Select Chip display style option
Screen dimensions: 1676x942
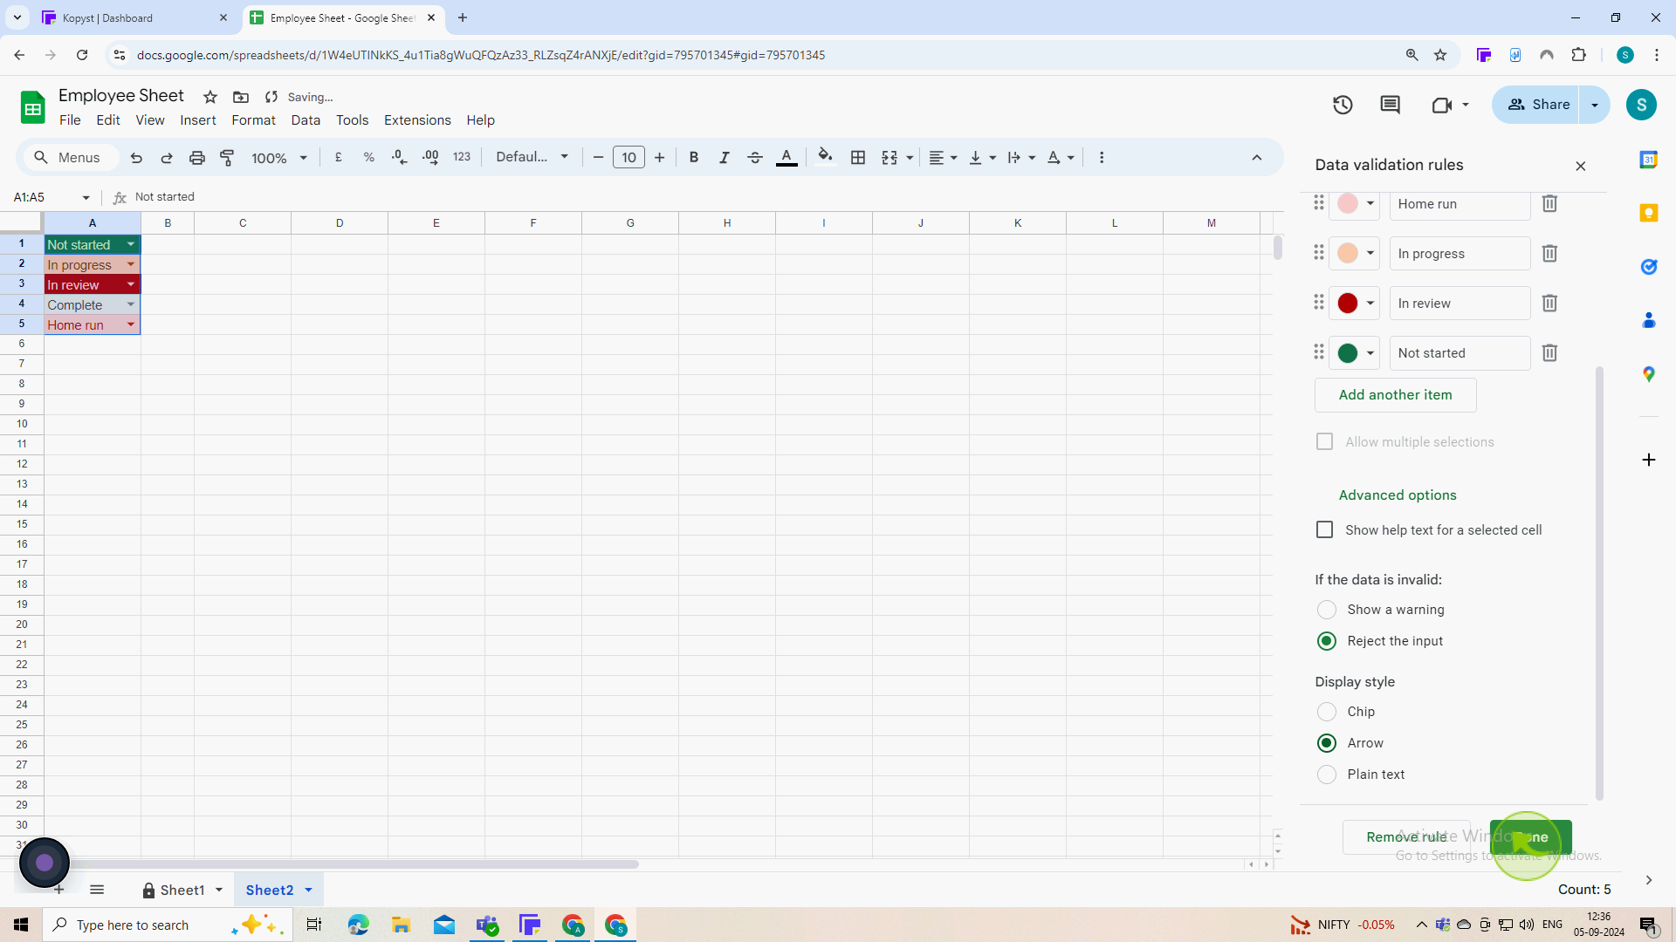pos(1327,711)
